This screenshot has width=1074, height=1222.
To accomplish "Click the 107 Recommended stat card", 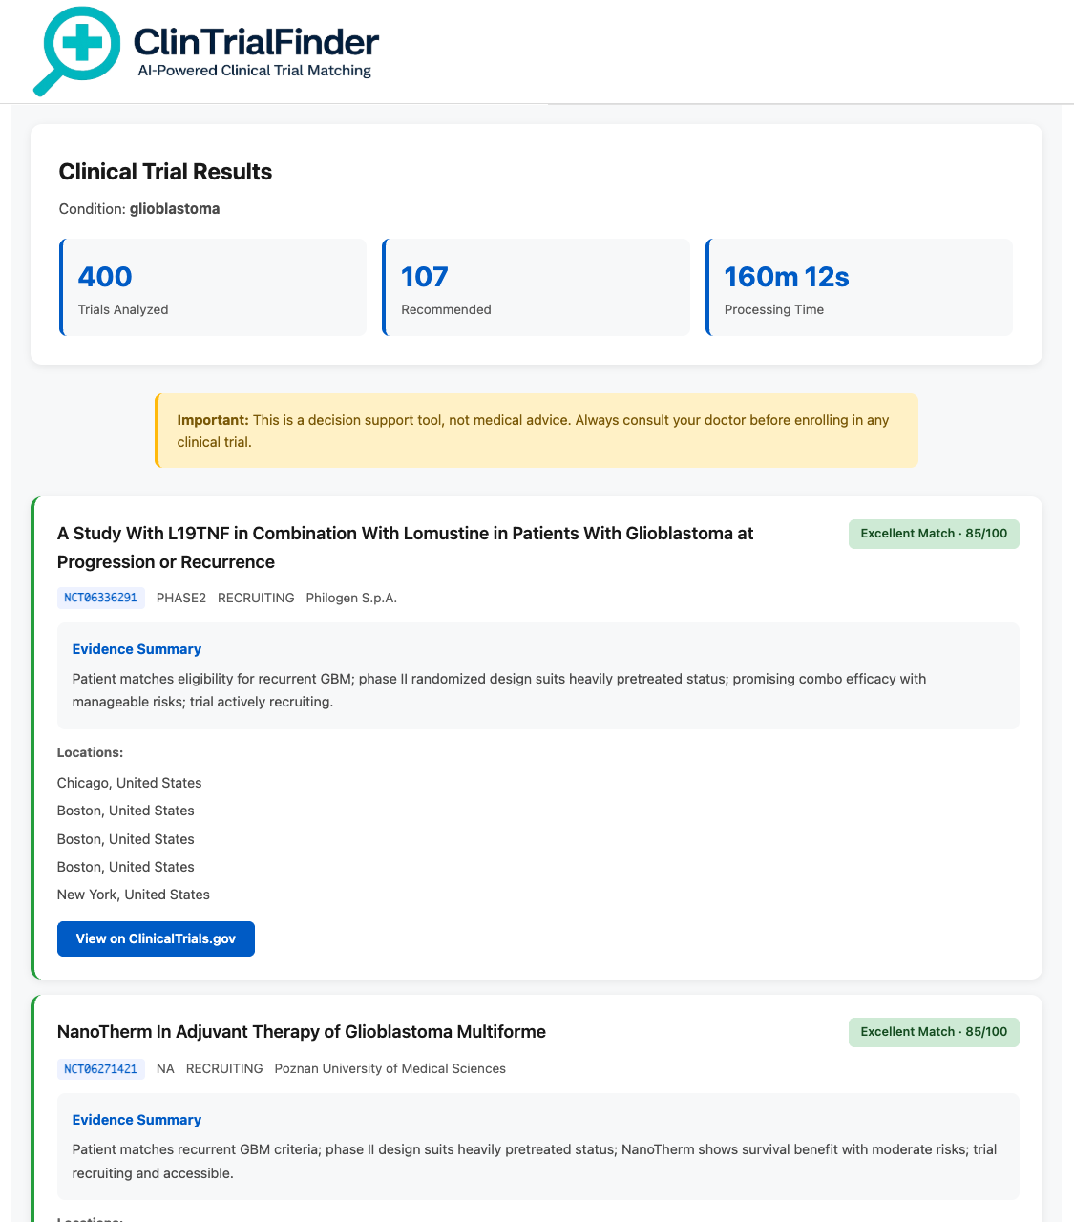I will coord(536,287).
